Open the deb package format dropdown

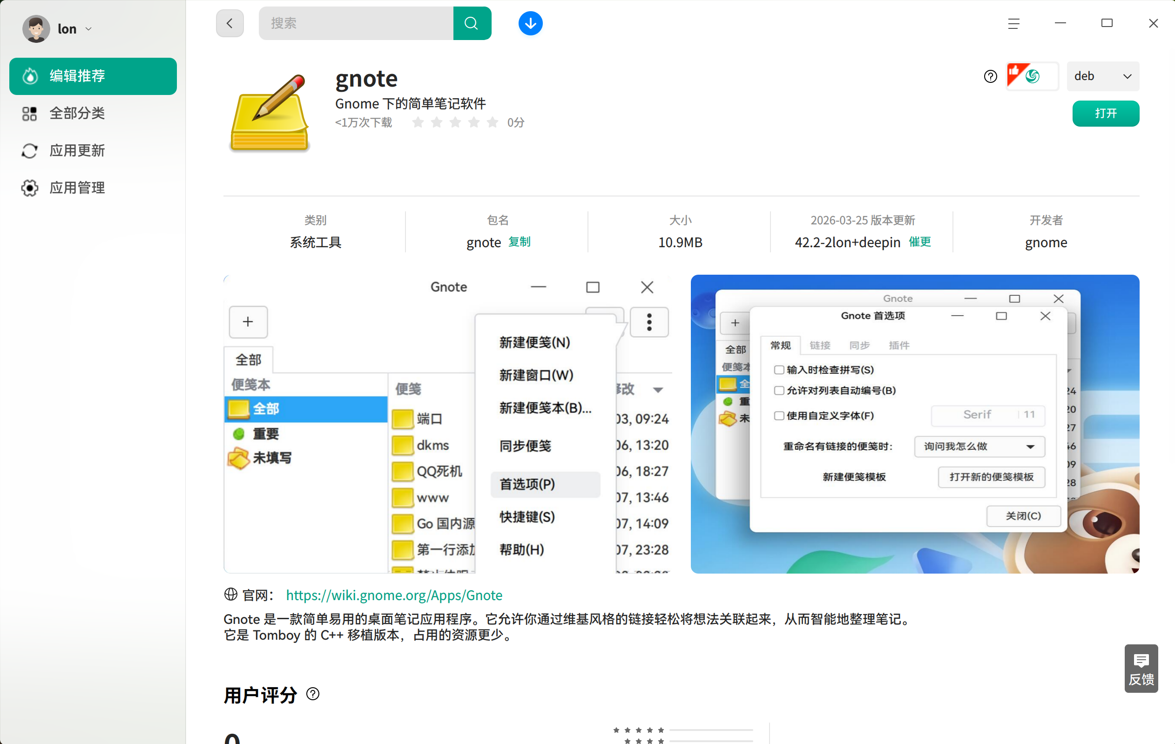point(1103,76)
